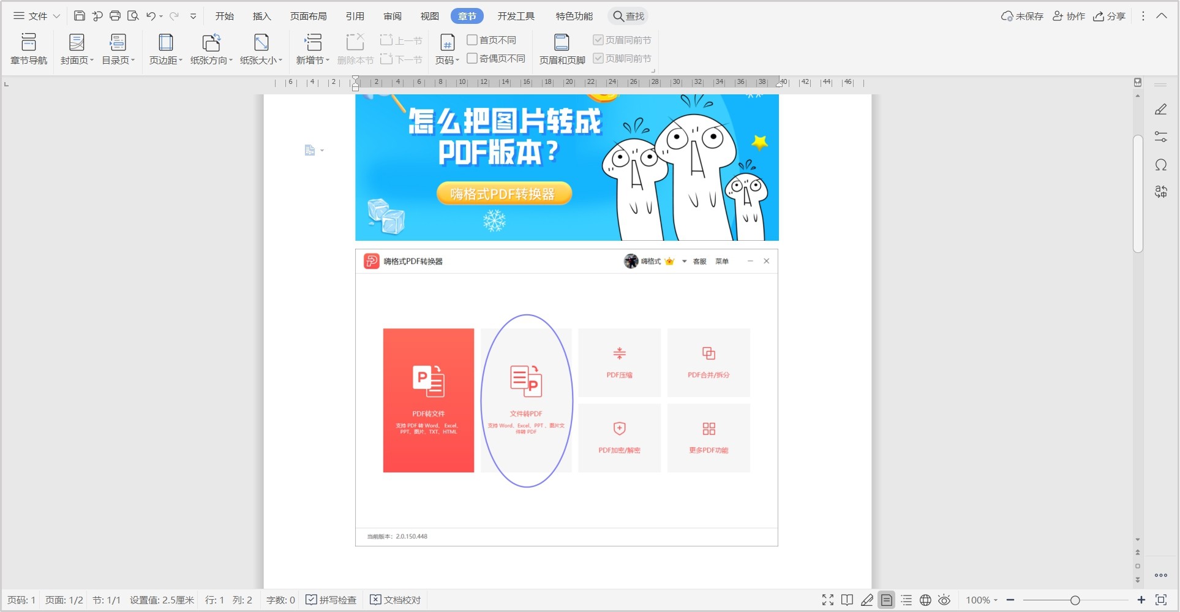Image resolution: width=1180 pixels, height=612 pixels.
Task: Expand 纸张大小 dropdown arrow
Action: [x=280, y=60]
